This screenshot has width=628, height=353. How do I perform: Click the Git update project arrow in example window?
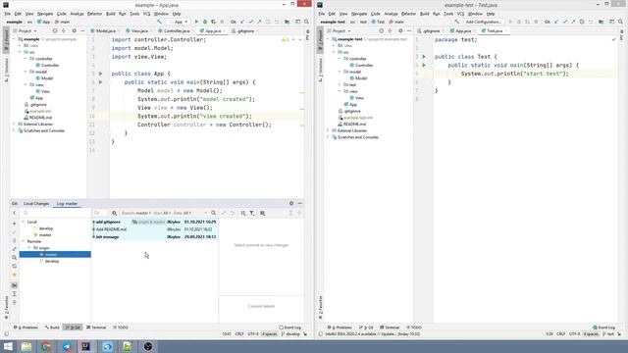242,22
